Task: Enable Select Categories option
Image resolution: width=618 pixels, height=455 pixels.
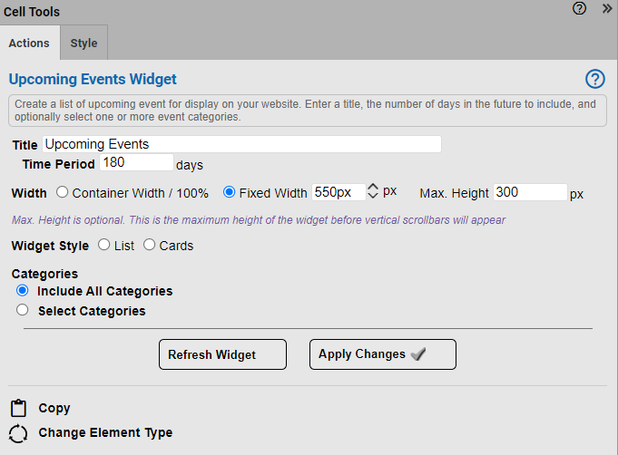Action: click(23, 311)
